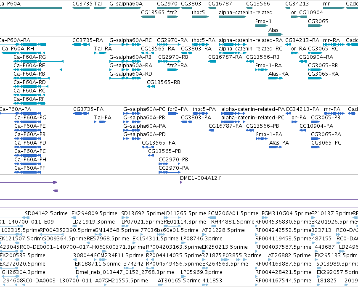Open transcript thoc5-RA

click(x=204, y=40)
